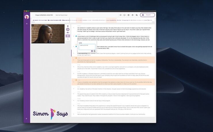The height and width of the screenshot is (132, 213).
Task: Click the bookmark navigation arrows control
Action: tap(68, 33)
